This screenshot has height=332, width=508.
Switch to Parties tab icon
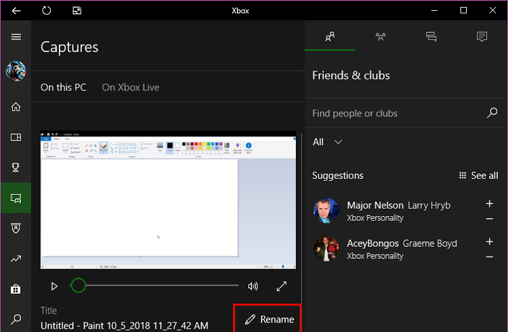tap(380, 36)
